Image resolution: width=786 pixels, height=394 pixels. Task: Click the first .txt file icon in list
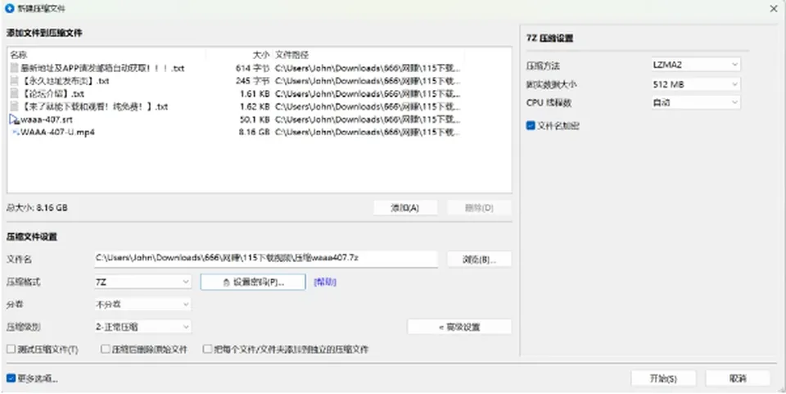pos(15,68)
